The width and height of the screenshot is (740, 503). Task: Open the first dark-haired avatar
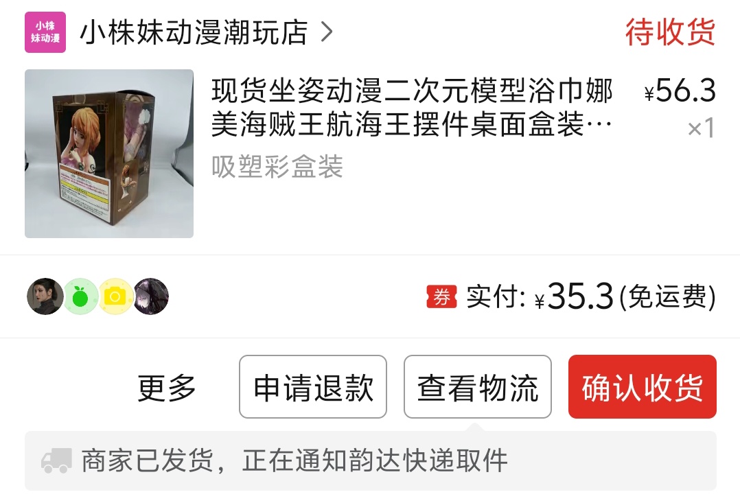pyautogui.click(x=45, y=296)
